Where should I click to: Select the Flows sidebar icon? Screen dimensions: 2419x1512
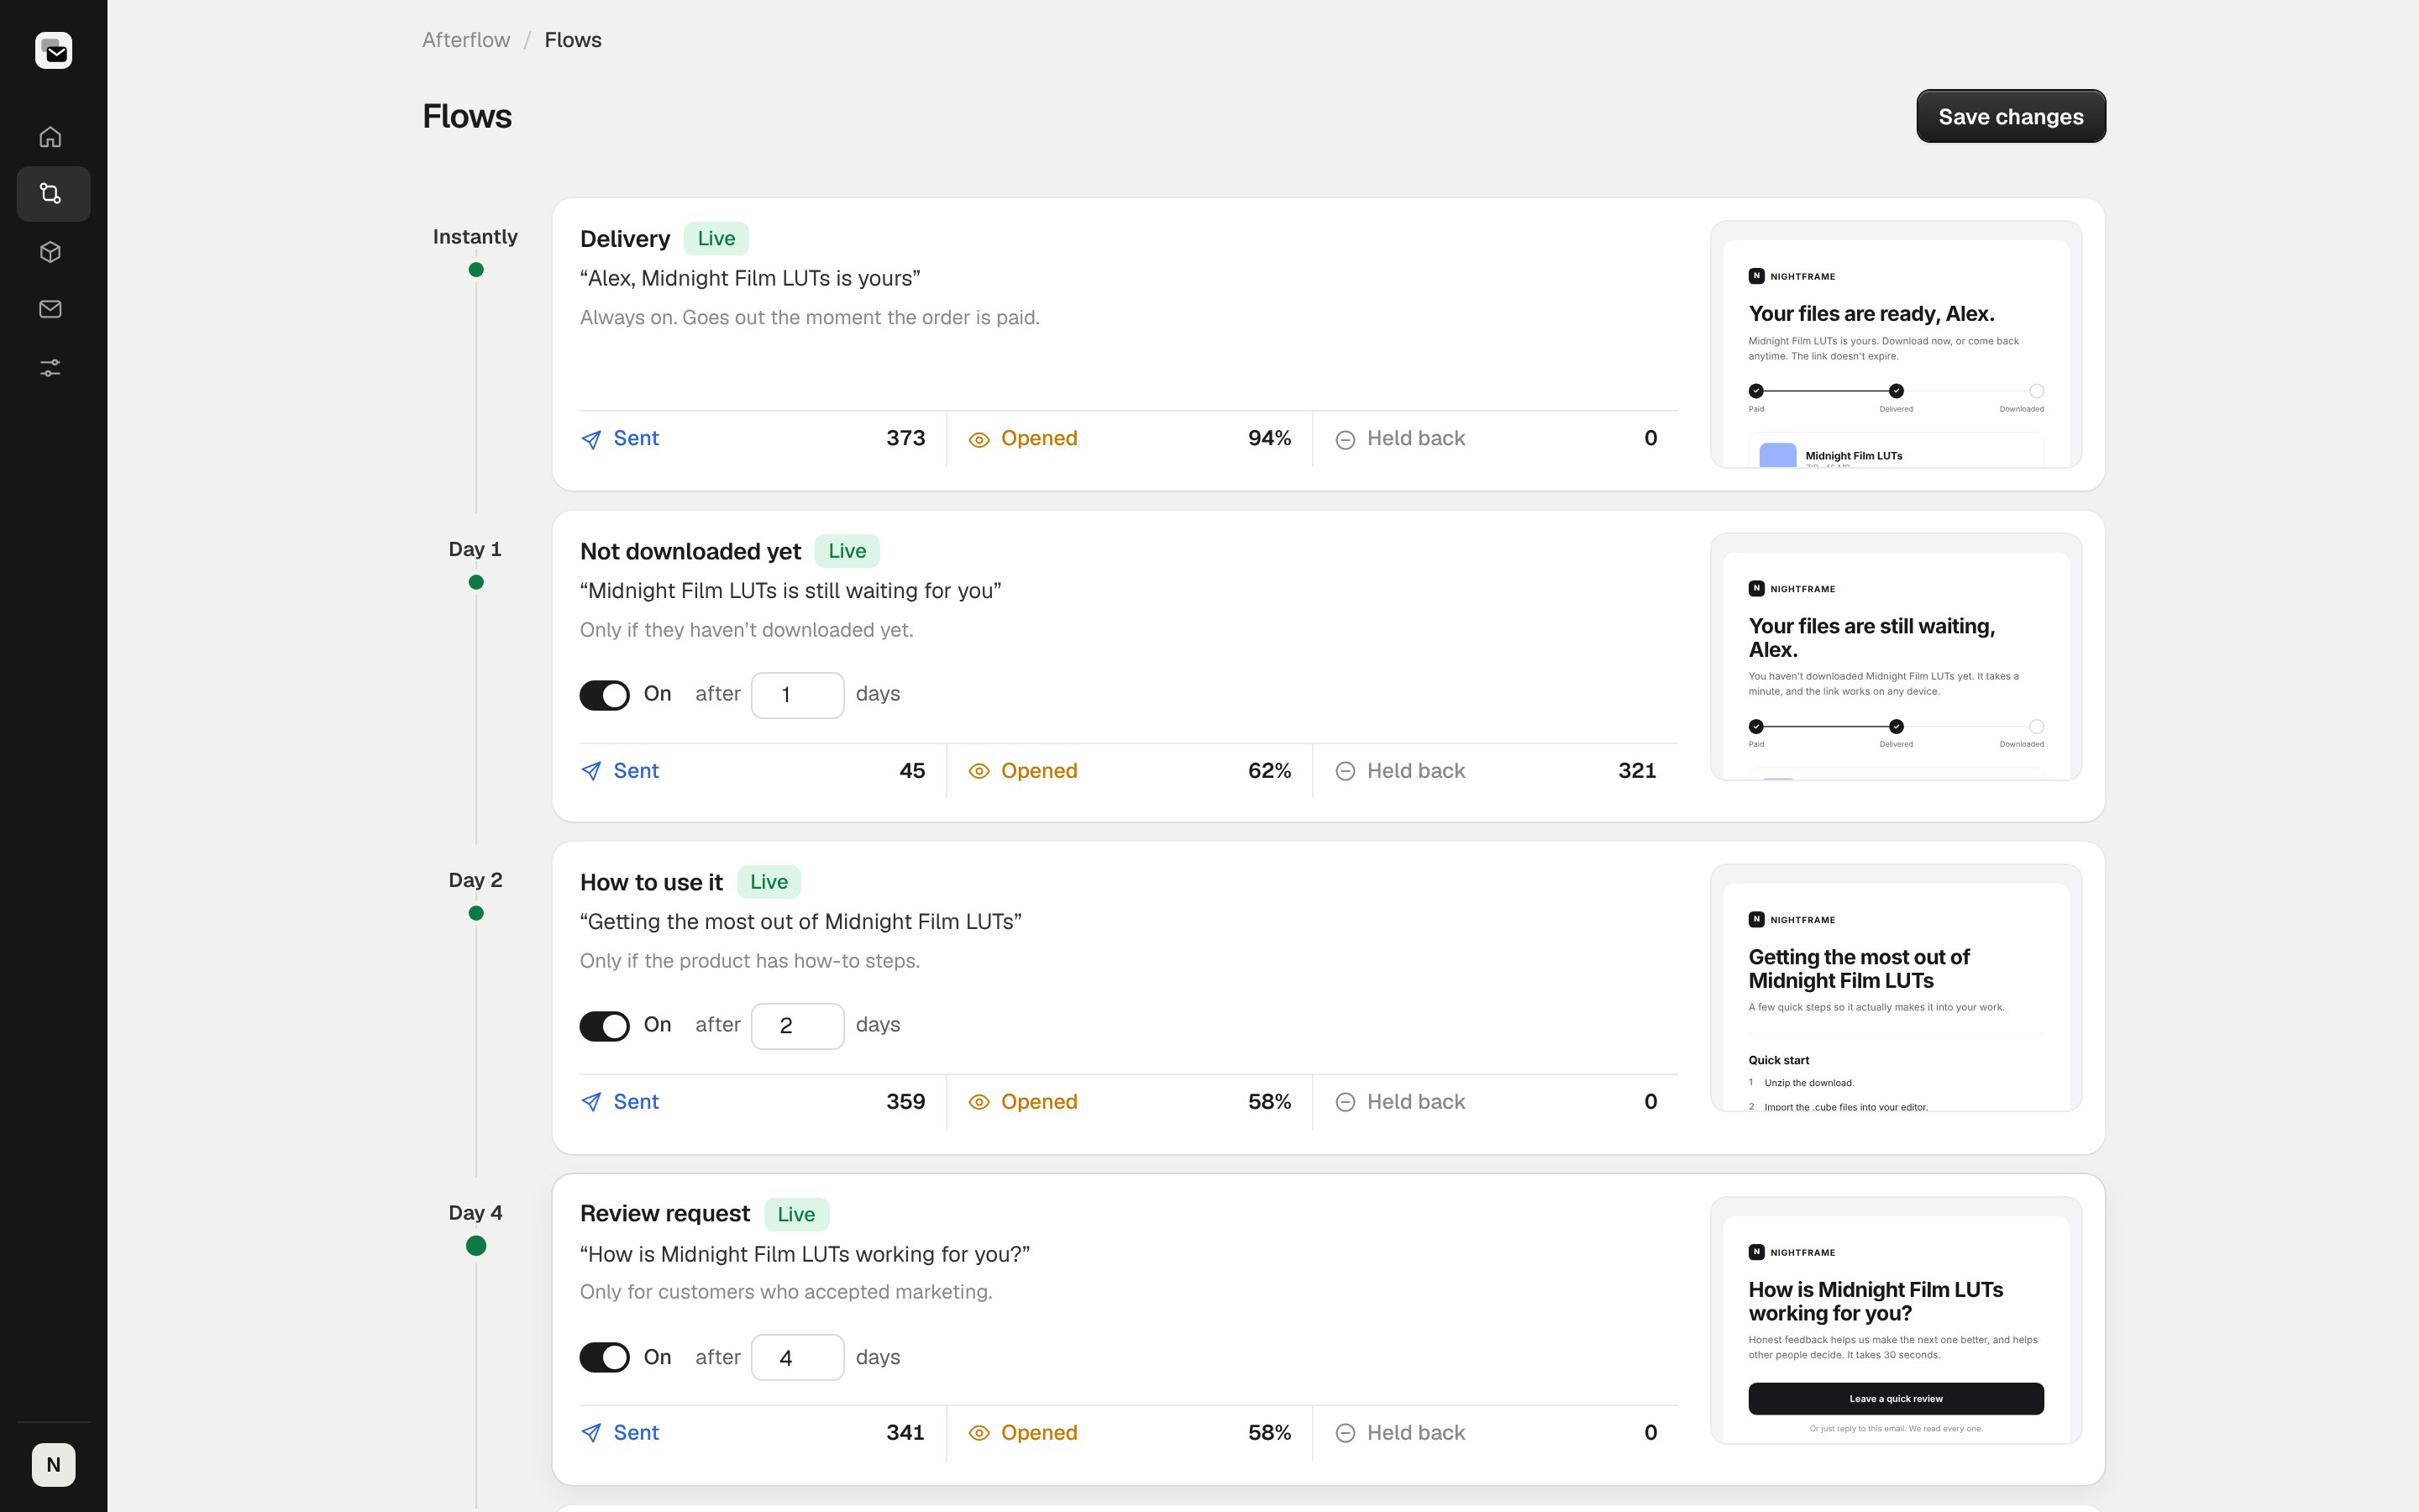pyautogui.click(x=51, y=193)
